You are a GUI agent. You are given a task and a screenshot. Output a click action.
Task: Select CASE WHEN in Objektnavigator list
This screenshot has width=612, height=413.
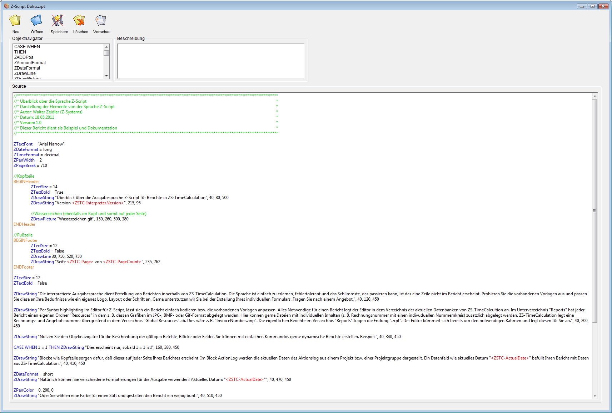pyautogui.click(x=27, y=47)
